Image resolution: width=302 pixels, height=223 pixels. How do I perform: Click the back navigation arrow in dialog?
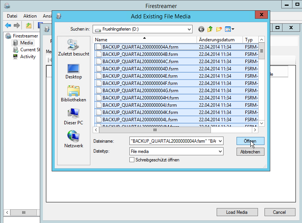click(201, 29)
